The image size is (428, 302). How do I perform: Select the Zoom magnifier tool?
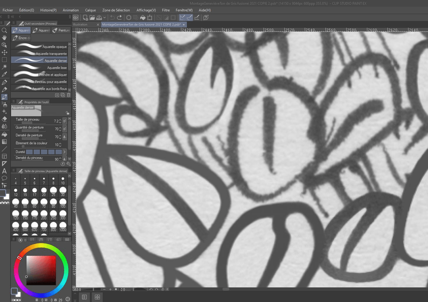click(4, 30)
